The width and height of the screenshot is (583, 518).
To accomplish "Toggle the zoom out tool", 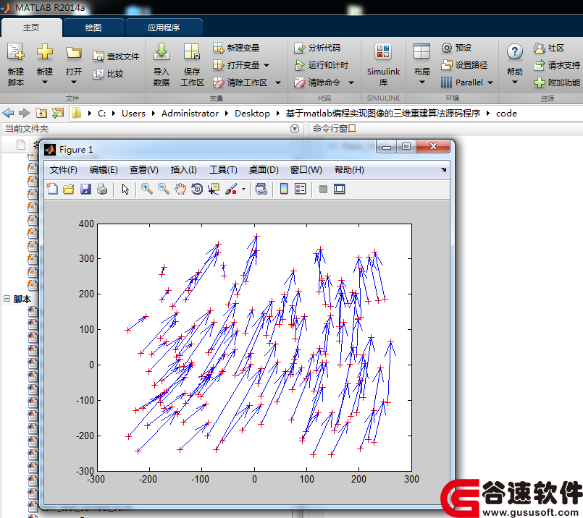I will (x=164, y=189).
